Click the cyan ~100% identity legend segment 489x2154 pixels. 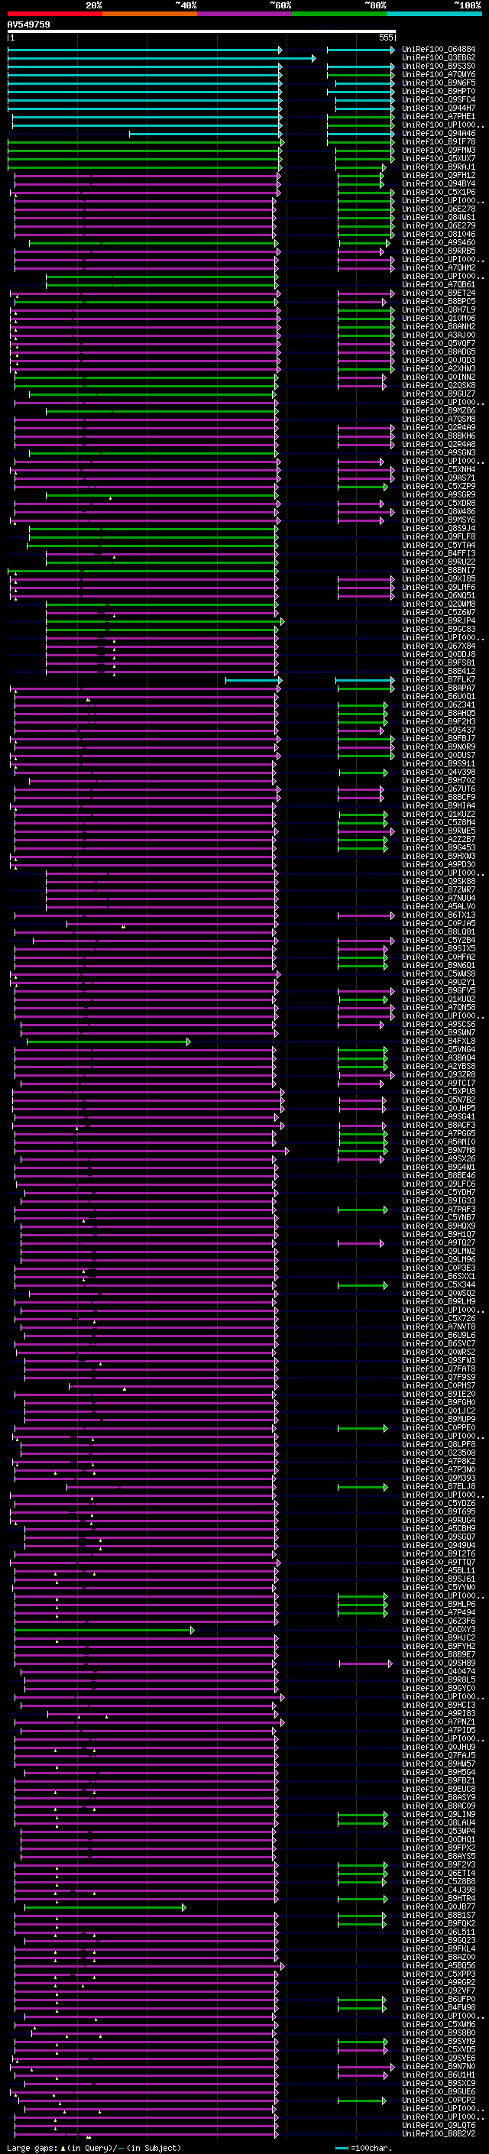433,14
